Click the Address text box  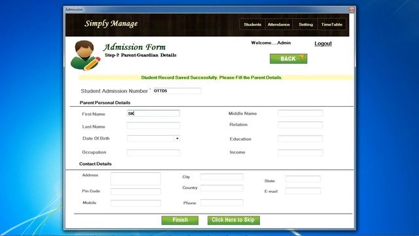click(136, 178)
